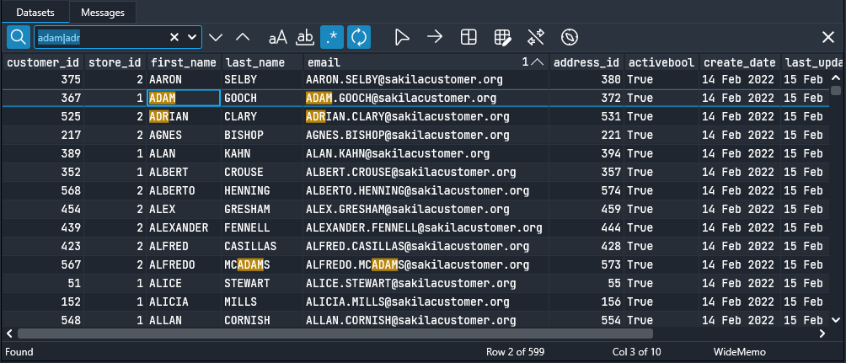The image size is (846, 363).
Task: Toggle case sensitive matching (aA)
Action: [x=277, y=37]
